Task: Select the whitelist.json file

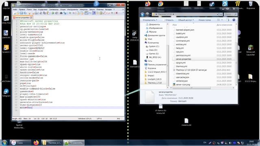Action: pyautogui.click(x=182, y=81)
